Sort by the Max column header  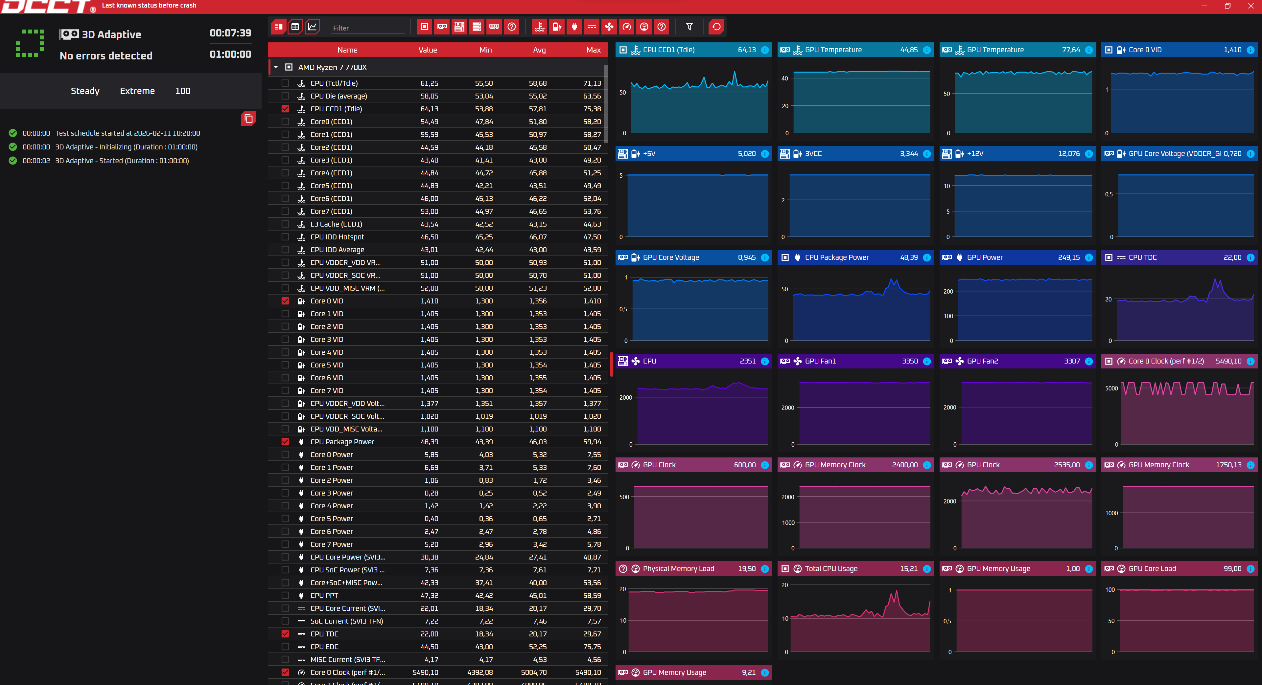(593, 50)
